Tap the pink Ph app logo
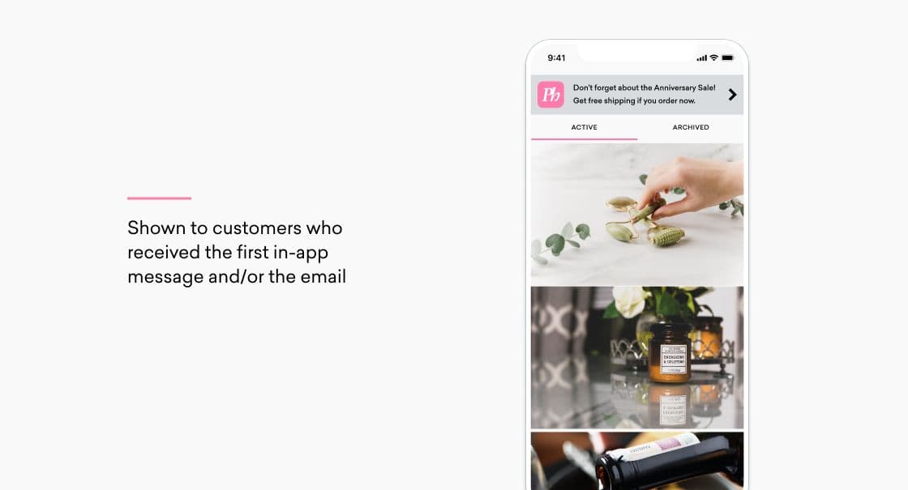This screenshot has width=908, height=490. (550, 94)
